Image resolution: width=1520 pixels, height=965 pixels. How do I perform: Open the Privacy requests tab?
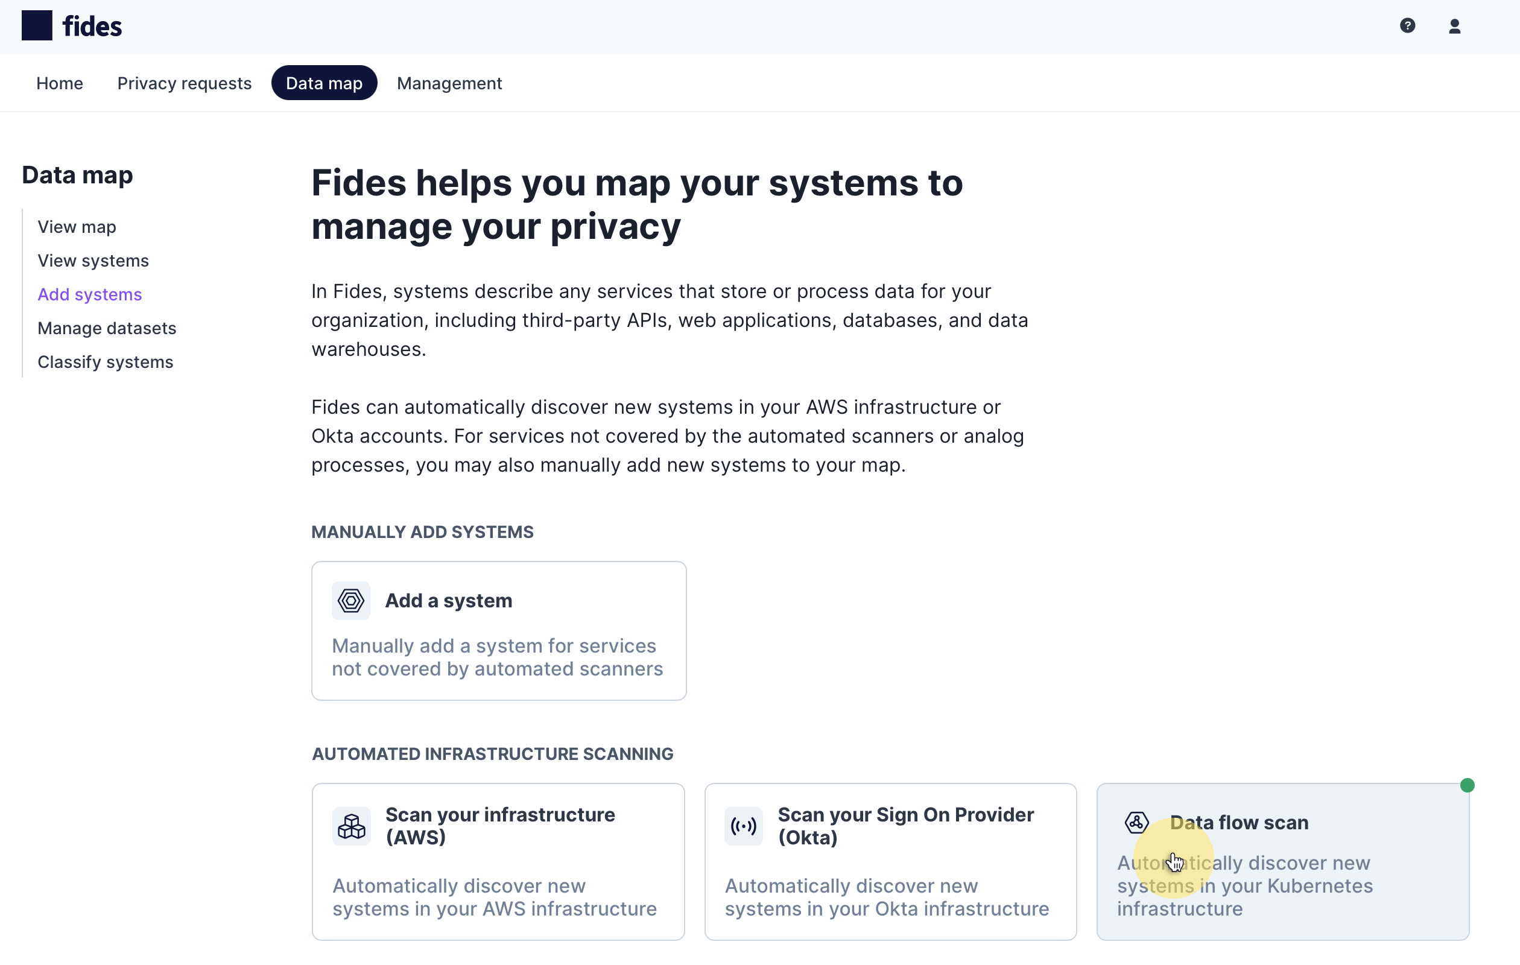pos(185,83)
